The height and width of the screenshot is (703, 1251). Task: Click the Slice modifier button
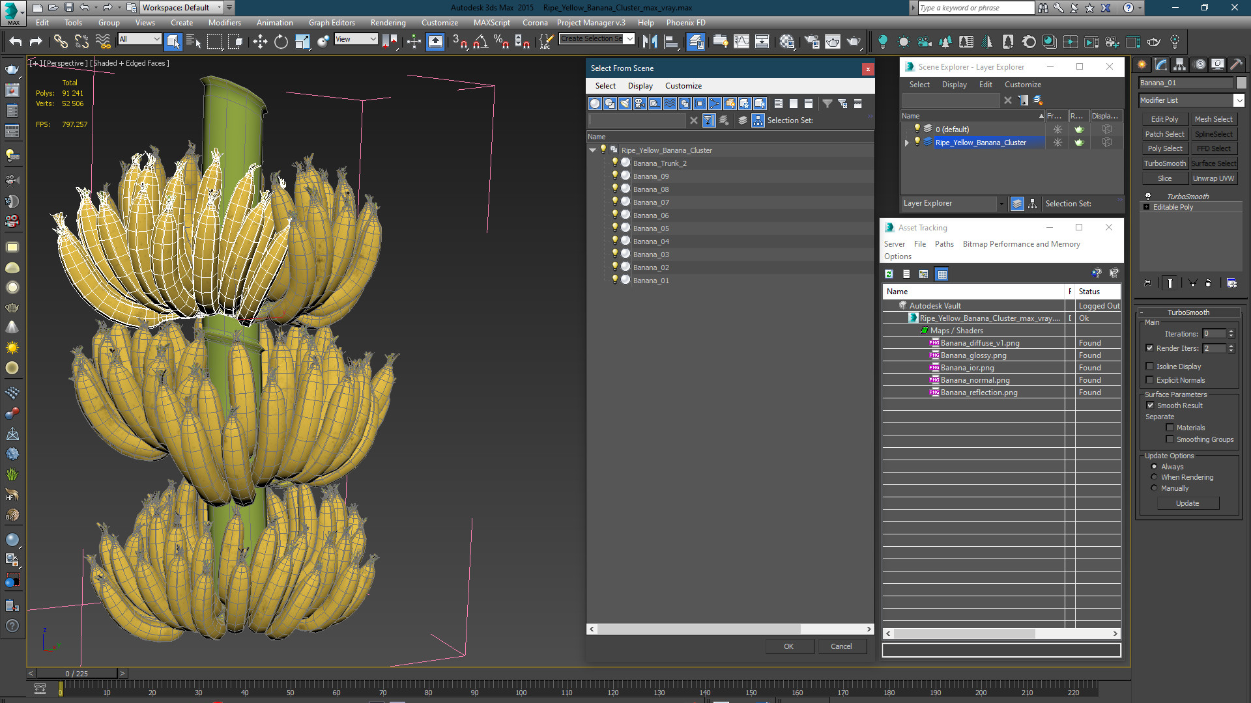click(1164, 178)
